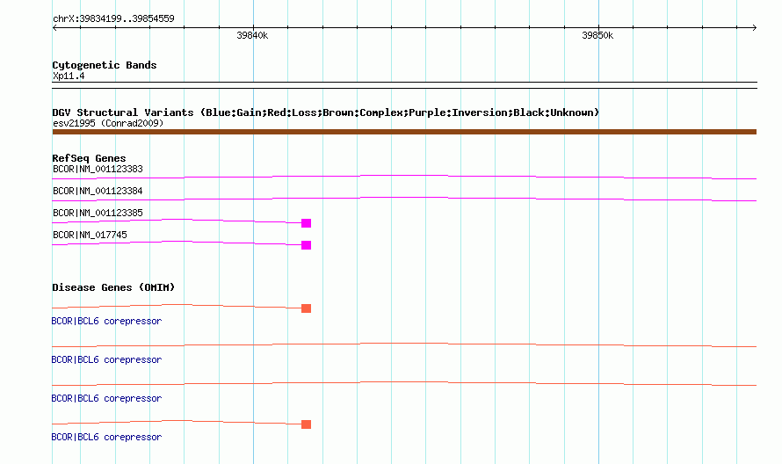Click the BCOR|NM_001123384 transcript label

pyautogui.click(x=98, y=191)
